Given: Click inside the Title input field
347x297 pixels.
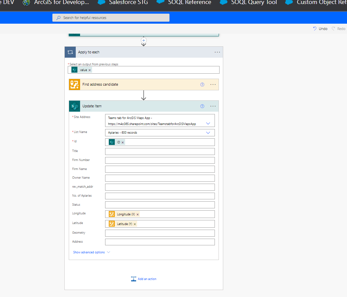Looking at the screenshot, I should (160, 151).
